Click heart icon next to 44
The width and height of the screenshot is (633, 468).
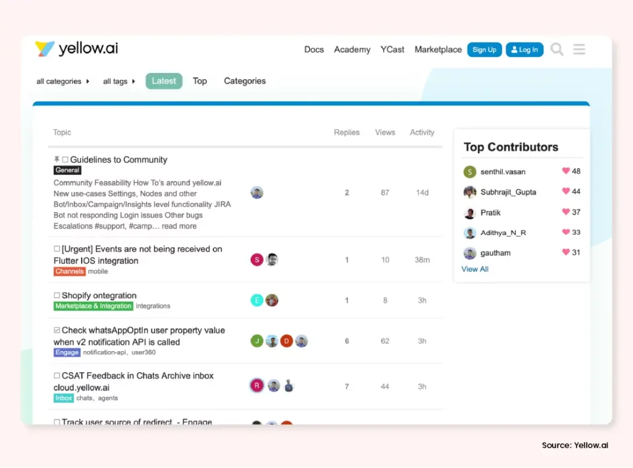[x=566, y=191]
